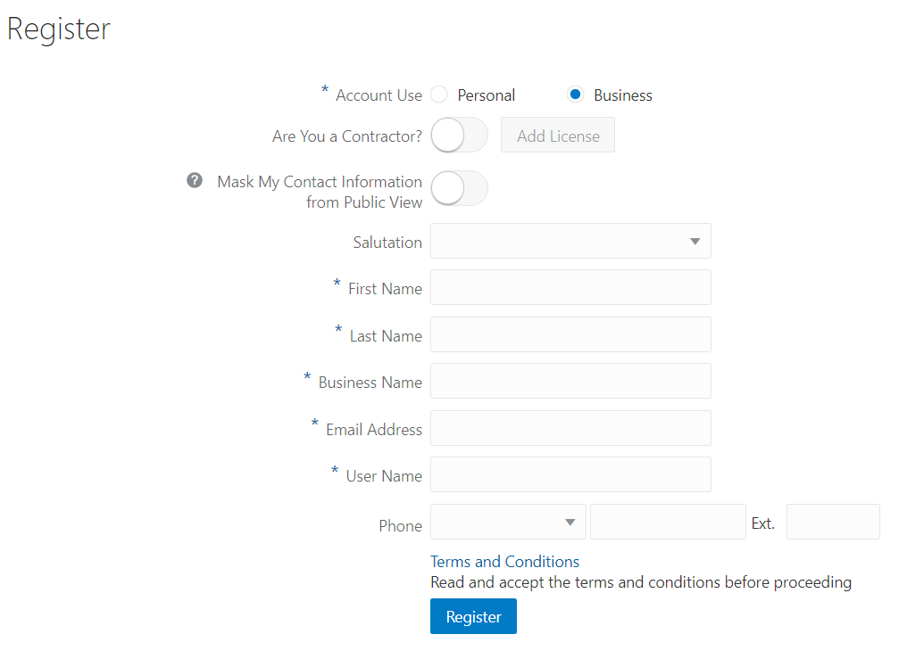Viewport: 907px width, 659px height.
Task: Select the User Name input field
Action: point(570,474)
